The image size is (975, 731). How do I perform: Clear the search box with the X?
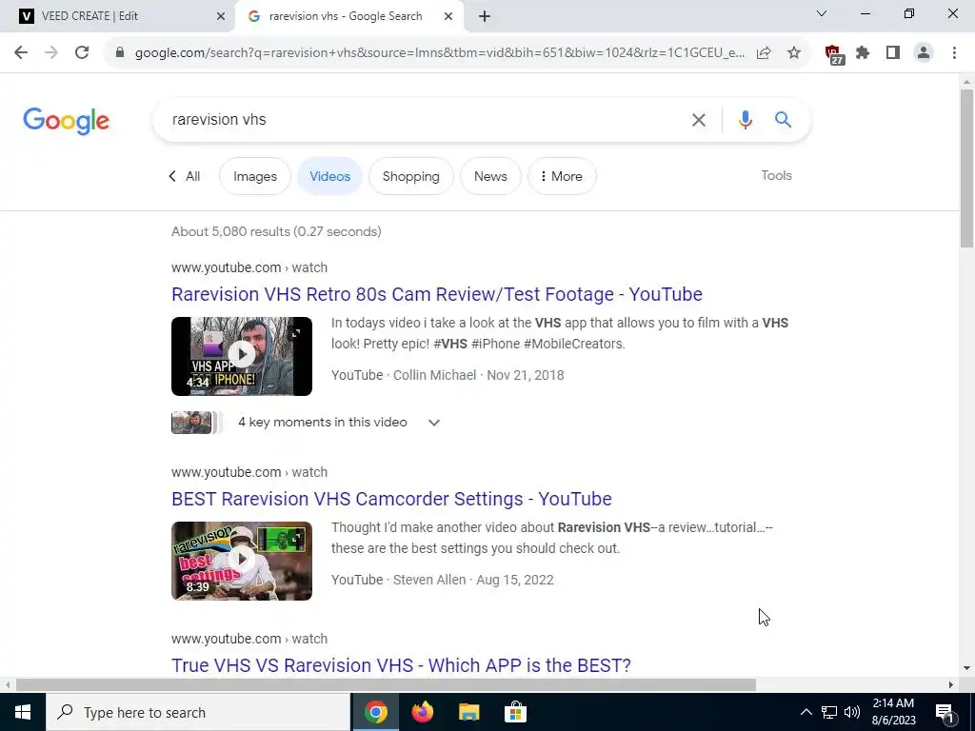click(699, 119)
